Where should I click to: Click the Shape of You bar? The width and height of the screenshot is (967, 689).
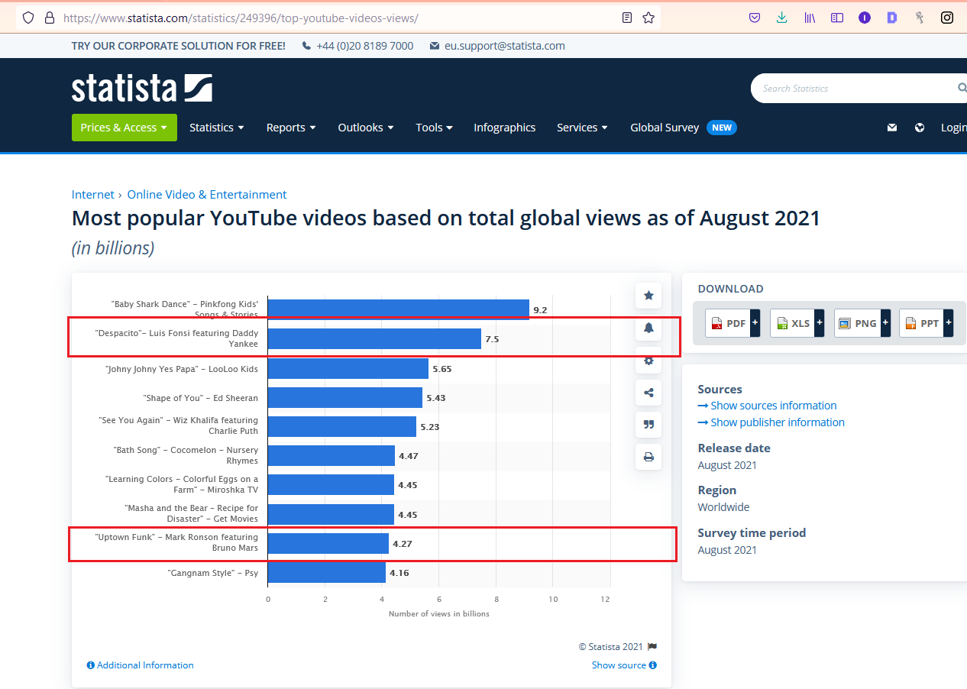(344, 397)
